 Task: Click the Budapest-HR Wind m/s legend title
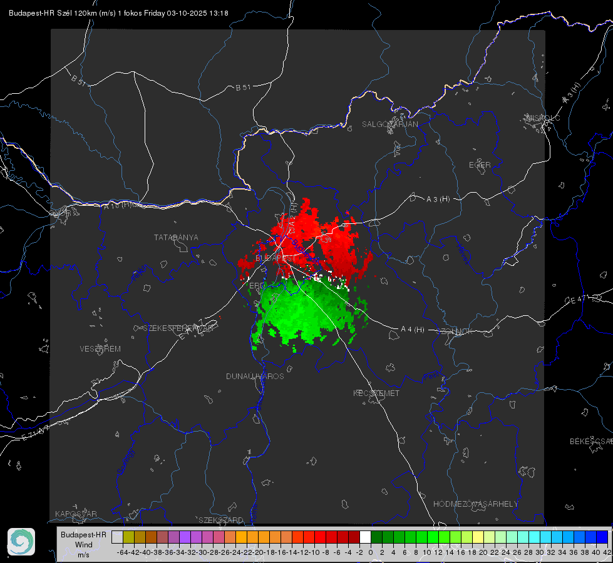pyautogui.click(x=83, y=545)
